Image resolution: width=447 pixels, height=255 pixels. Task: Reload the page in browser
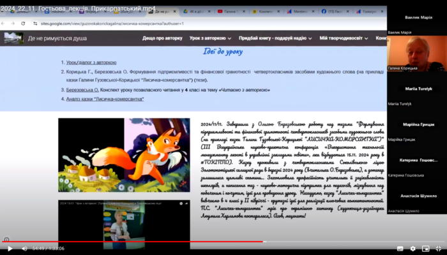(x=22, y=22)
